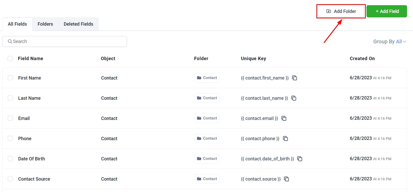Copy the contact.date_of_birth unique key
This screenshot has height=192, width=413.
[300, 159]
